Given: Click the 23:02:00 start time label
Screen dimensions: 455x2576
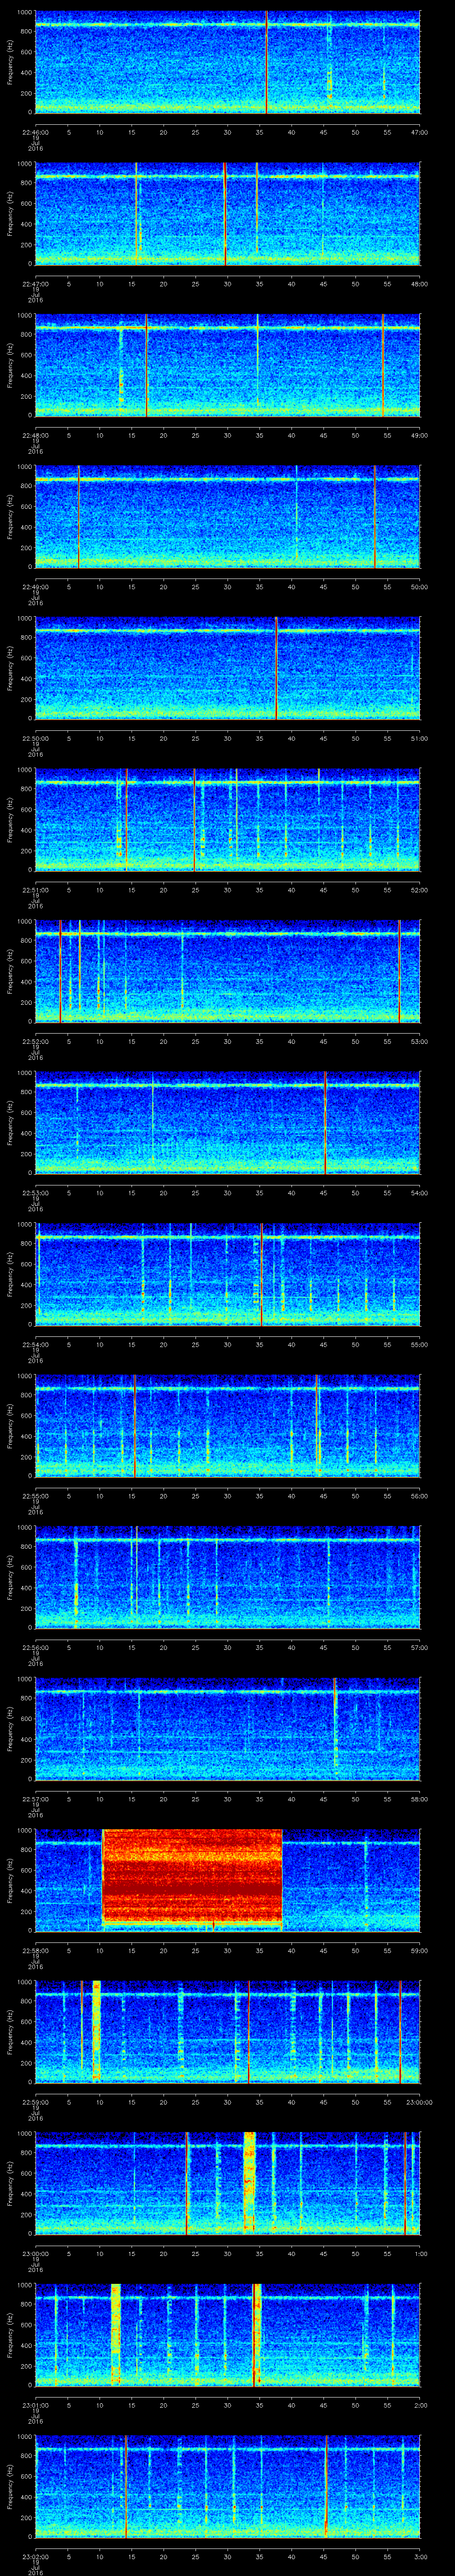Looking at the screenshot, I should pos(36,2556).
